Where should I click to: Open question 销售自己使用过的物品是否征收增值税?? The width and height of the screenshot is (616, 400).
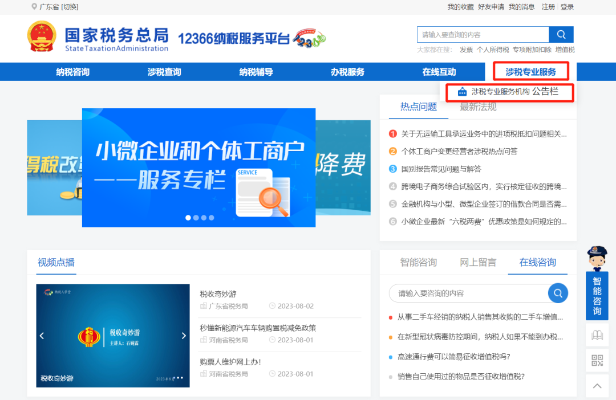click(461, 377)
